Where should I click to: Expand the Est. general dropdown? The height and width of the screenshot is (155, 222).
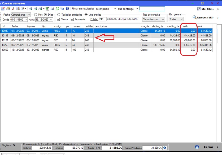click(176, 19)
